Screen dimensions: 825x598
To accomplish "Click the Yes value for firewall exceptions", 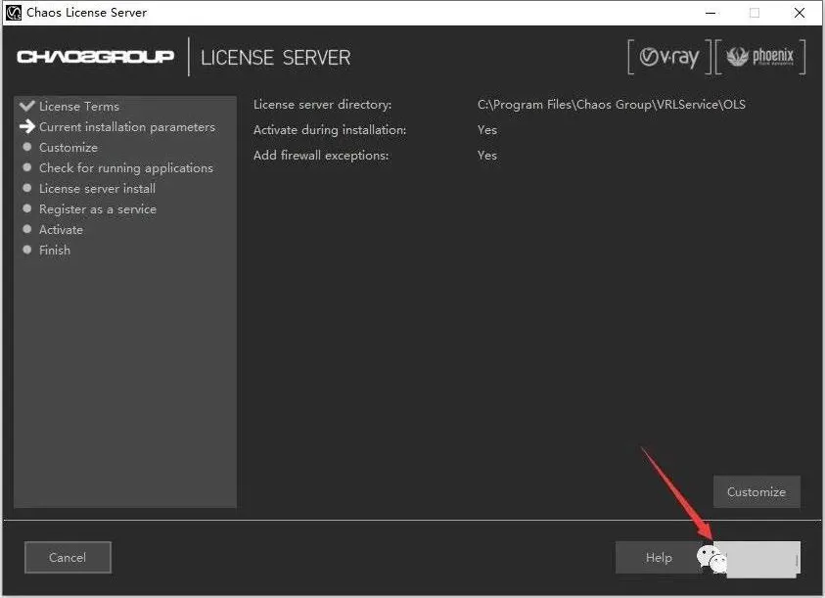I will click(487, 156).
